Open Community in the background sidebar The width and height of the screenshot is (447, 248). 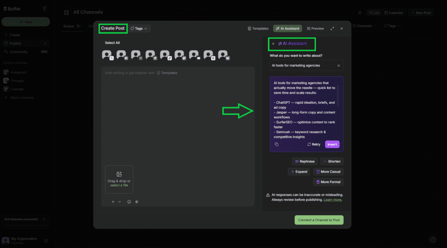pos(18,52)
